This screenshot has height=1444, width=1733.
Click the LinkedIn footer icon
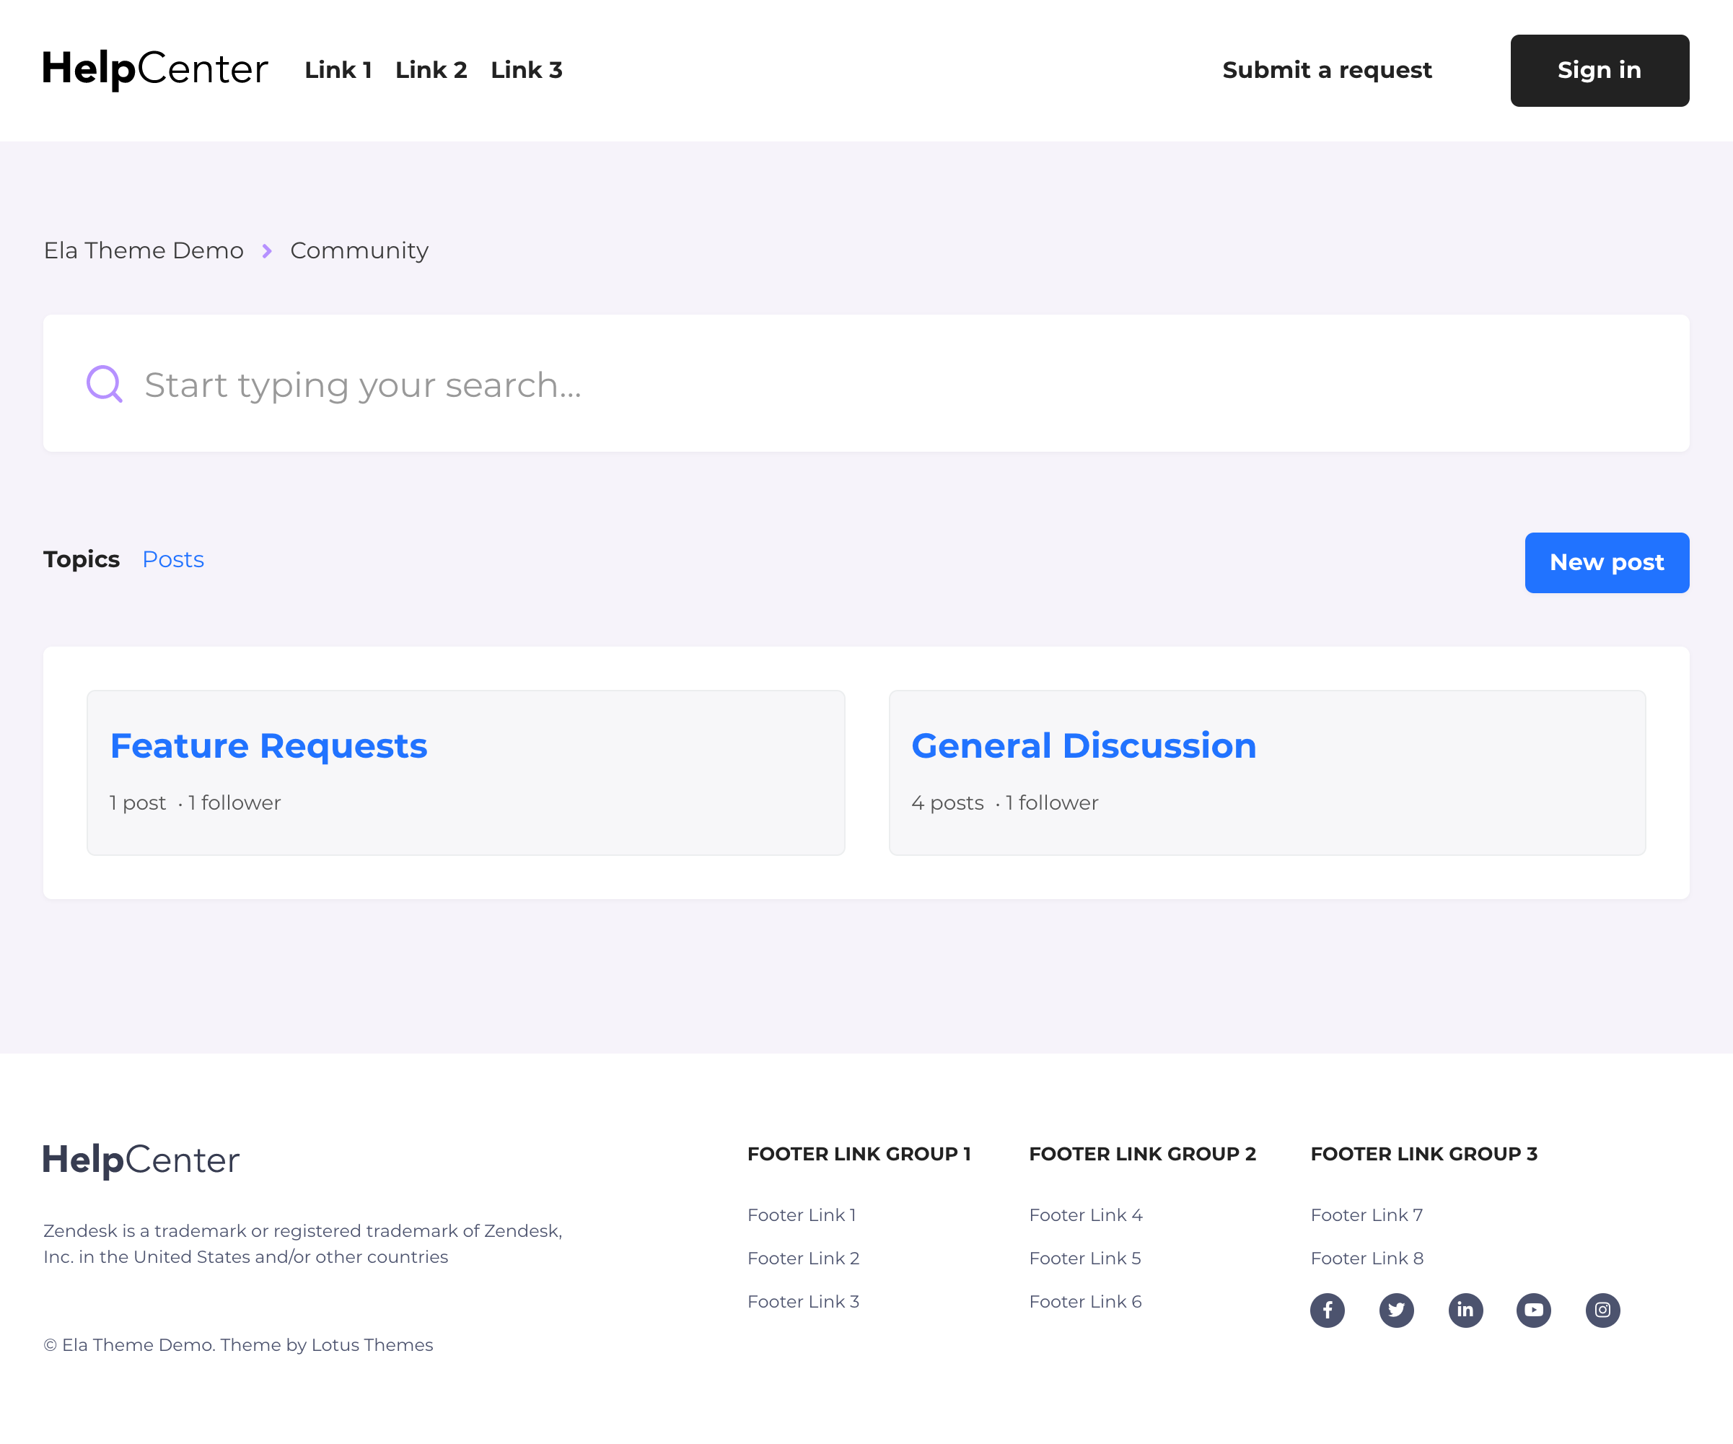1465,1310
